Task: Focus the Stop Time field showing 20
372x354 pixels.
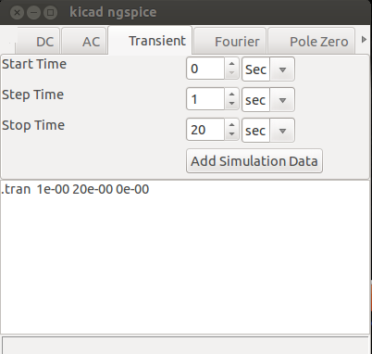Action: pos(205,130)
